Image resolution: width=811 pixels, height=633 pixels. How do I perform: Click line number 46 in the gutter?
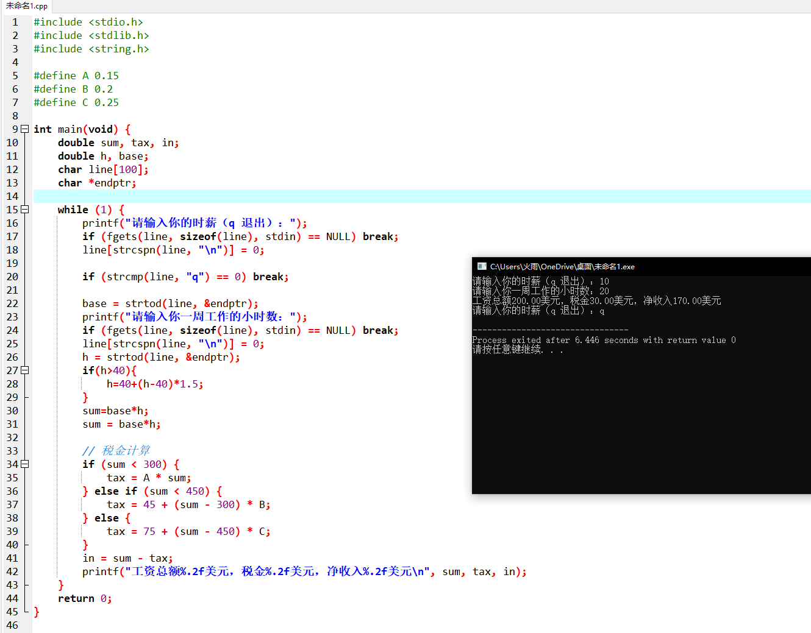click(x=12, y=625)
